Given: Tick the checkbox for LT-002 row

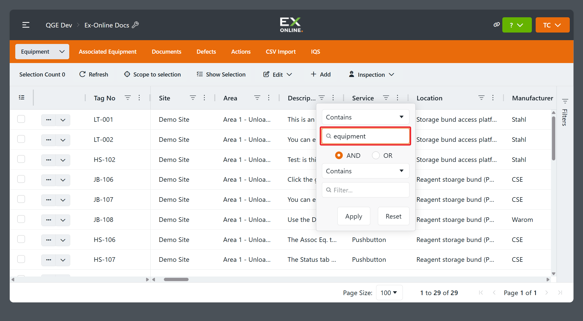Looking at the screenshot, I should pyautogui.click(x=21, y=139).
